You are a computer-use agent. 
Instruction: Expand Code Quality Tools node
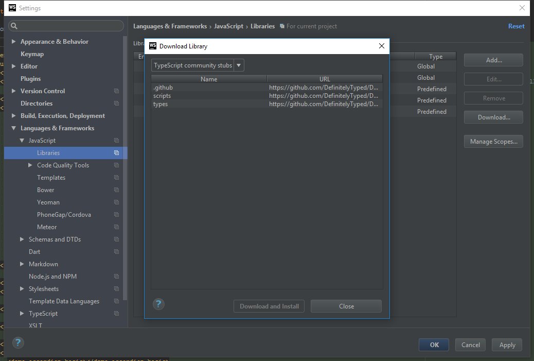click(30, 165)
